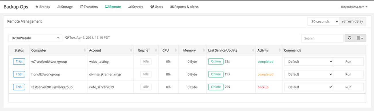Select the Remote navigation tab
Image resolution: width=374 pixels, height=111 pixels.
[x=113, y=7]
